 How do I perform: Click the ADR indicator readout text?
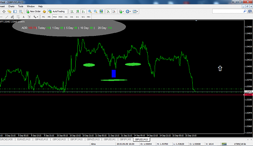tap(67, 28)
